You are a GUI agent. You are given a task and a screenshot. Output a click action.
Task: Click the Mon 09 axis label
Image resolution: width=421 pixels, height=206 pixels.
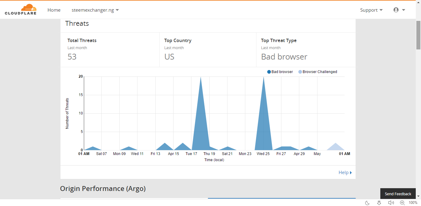119,154
